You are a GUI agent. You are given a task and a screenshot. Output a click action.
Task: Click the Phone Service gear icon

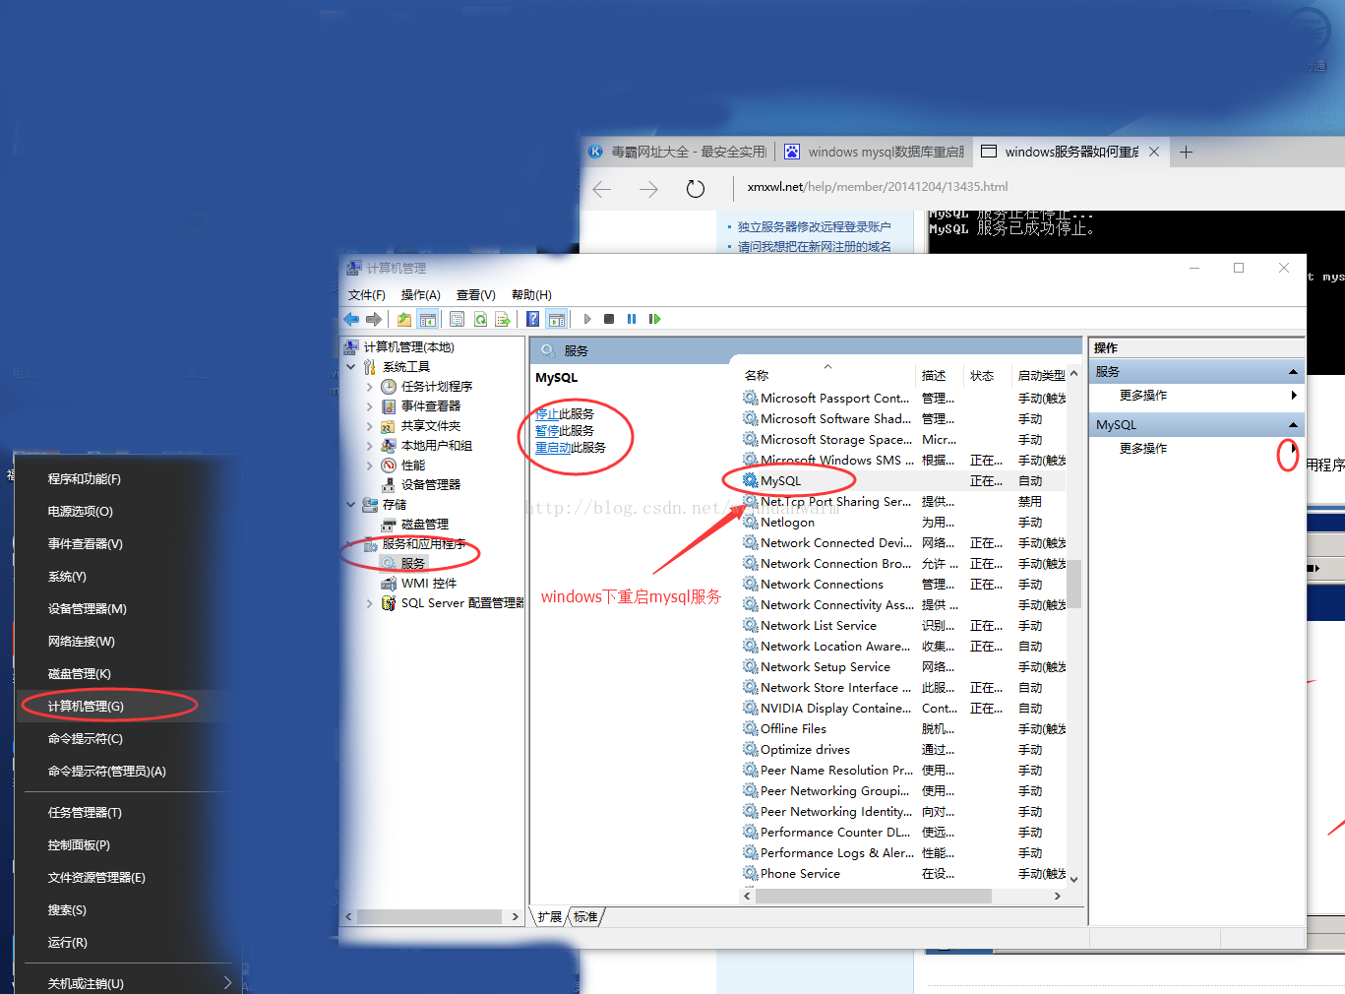point(751,874)
